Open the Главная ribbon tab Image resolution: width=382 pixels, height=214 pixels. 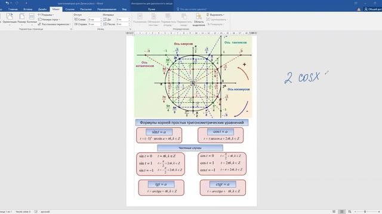coord(13,10)
